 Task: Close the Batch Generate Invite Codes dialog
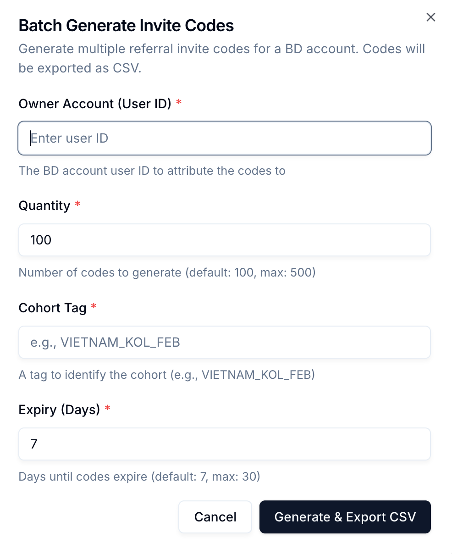(x=430, y=17)
